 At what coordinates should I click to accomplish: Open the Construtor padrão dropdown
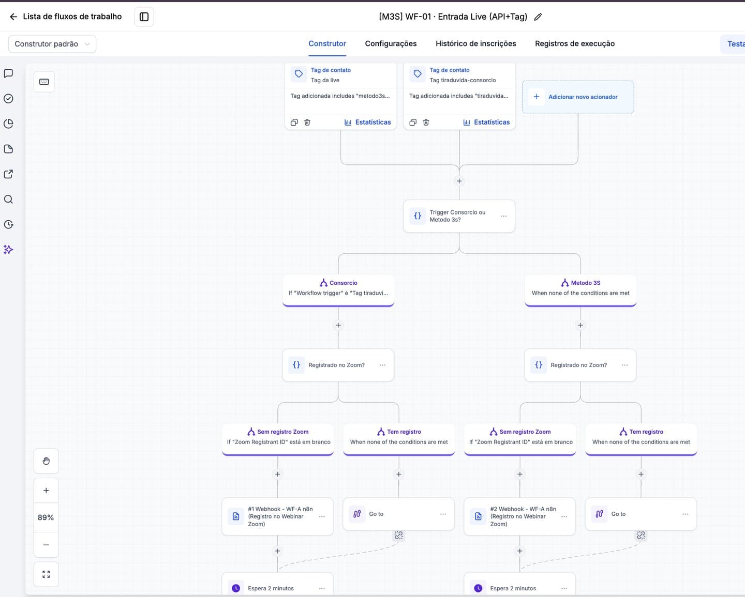(52, 44)
